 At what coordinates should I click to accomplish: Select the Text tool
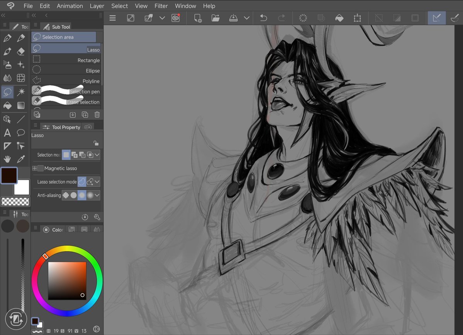click(8, 132)
